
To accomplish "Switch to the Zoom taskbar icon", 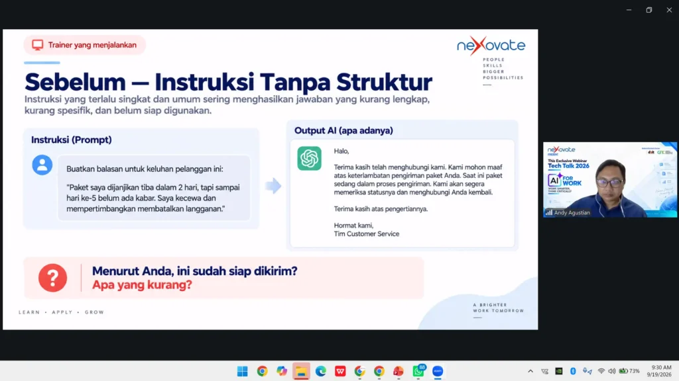I will [438, 371].
